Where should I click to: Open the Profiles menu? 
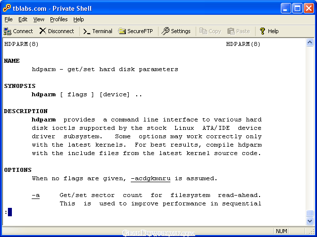[59, 19]
